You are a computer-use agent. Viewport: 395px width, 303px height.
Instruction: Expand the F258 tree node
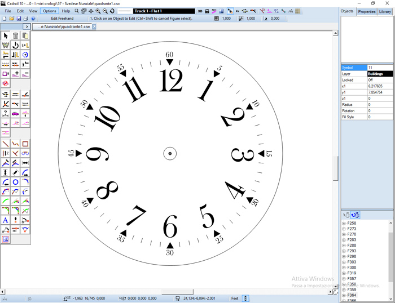344,224
